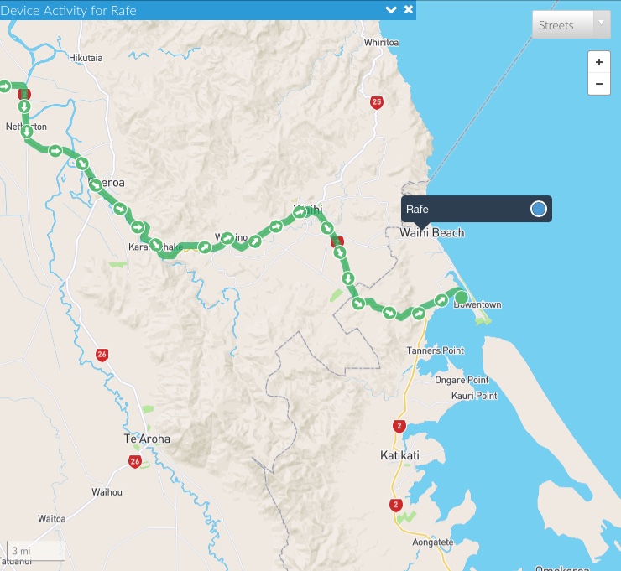Zoom out with the minus button
The image size is (621, 571).
tap(598, 84)
